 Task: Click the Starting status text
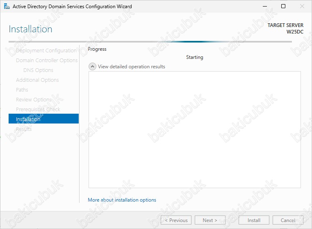point(195,57)
